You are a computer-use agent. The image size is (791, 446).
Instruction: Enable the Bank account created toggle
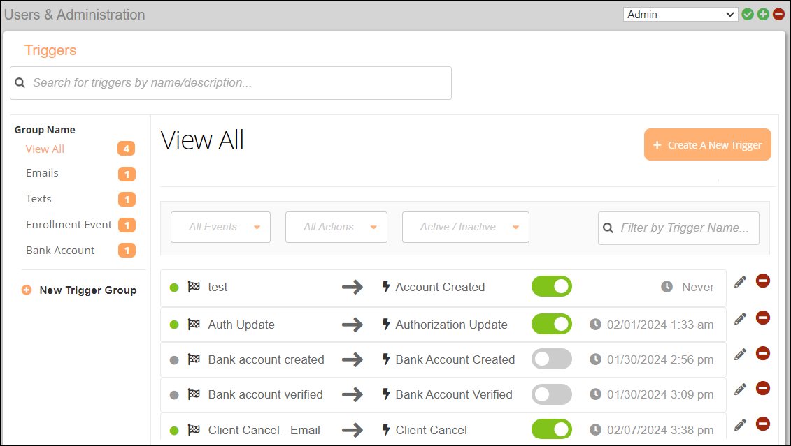(551, 359)
